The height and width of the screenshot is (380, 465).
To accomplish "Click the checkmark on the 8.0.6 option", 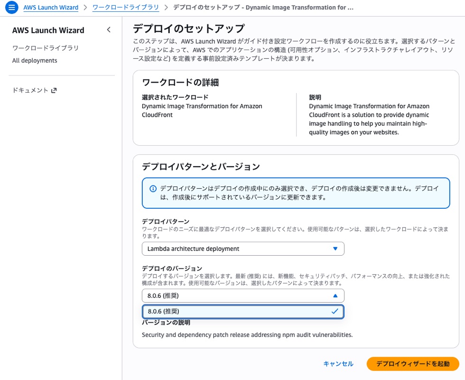I will coord(335,311).
